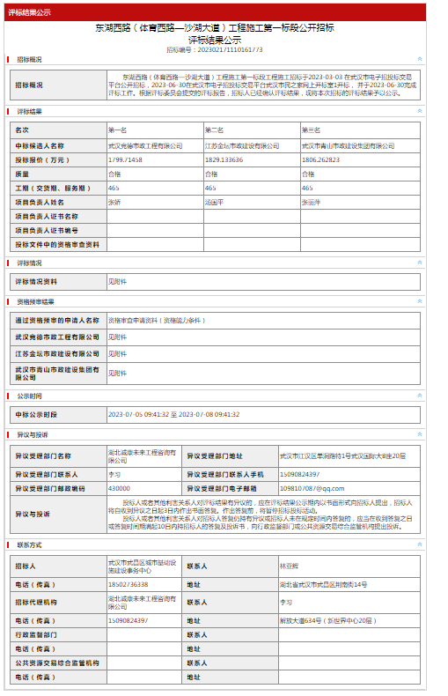Click 武汉市青山市政建设集团有限公司 in the third-place column

349,145
